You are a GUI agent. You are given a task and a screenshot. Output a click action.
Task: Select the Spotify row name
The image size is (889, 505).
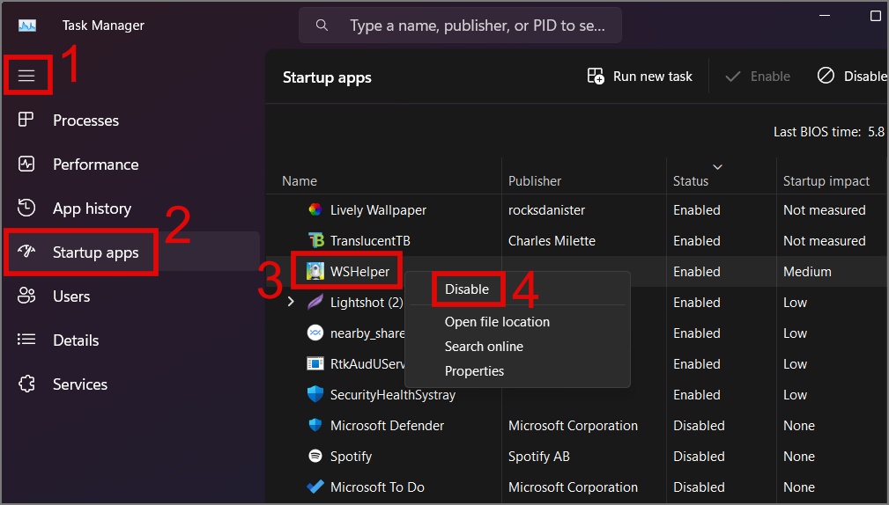[351, 457]
